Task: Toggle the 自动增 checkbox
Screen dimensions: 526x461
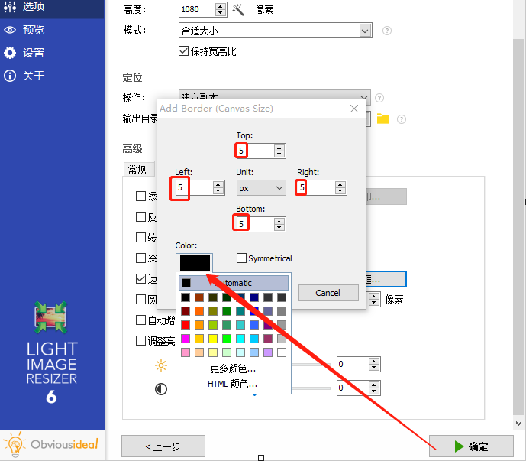Action: click(x=140, y=320)
